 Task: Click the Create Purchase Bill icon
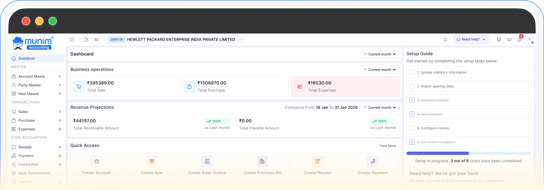click(x=262, y=161)
